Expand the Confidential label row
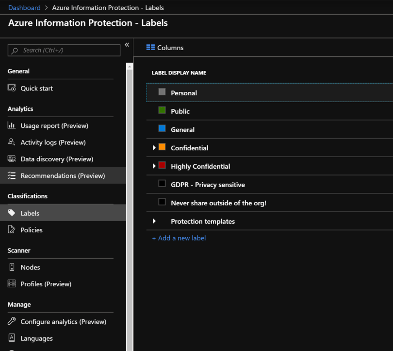 tap(154, 148)
